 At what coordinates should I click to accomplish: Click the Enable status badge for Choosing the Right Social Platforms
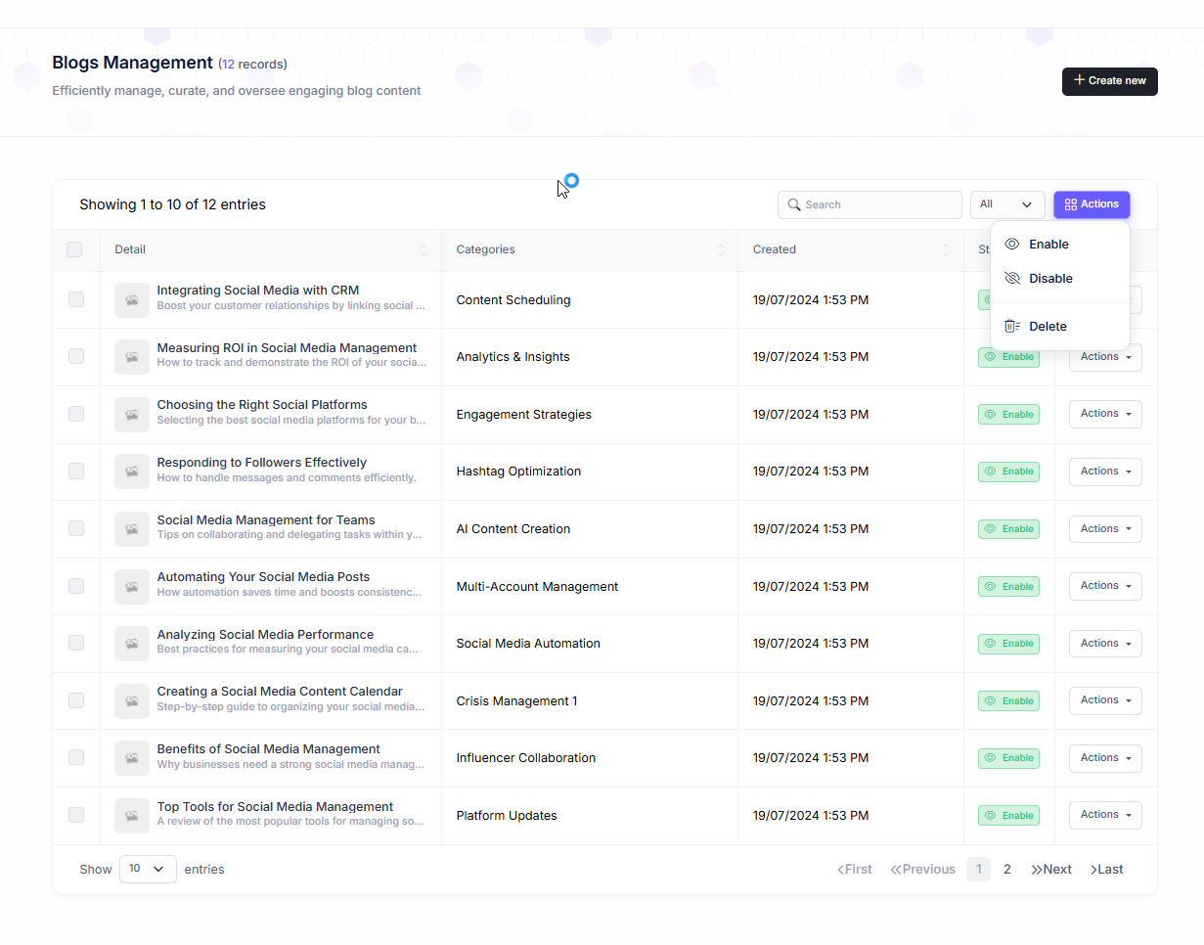click(x=1008, y=415)
